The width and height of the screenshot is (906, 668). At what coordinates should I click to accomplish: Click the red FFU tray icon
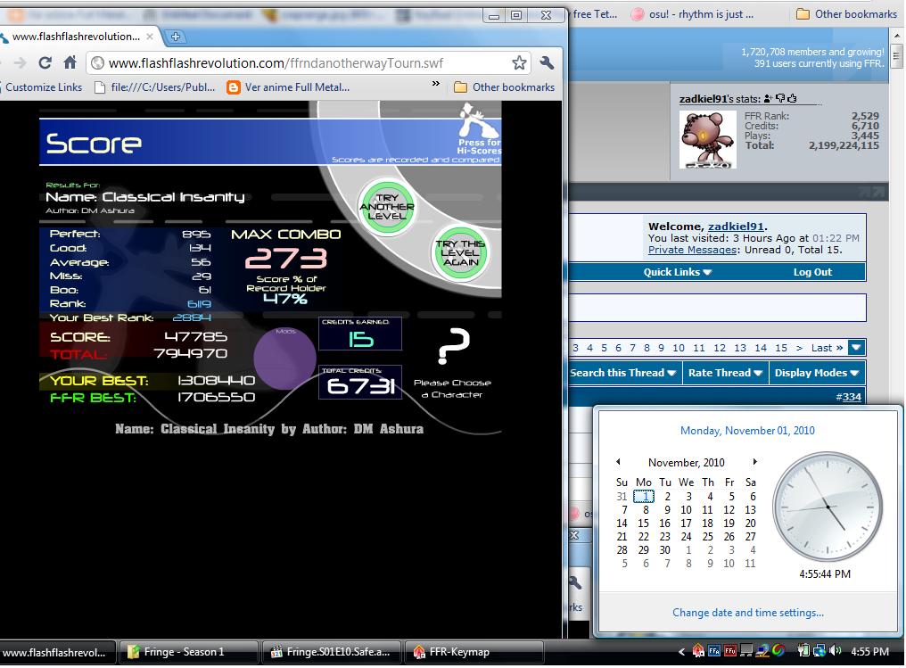point(729,651)
